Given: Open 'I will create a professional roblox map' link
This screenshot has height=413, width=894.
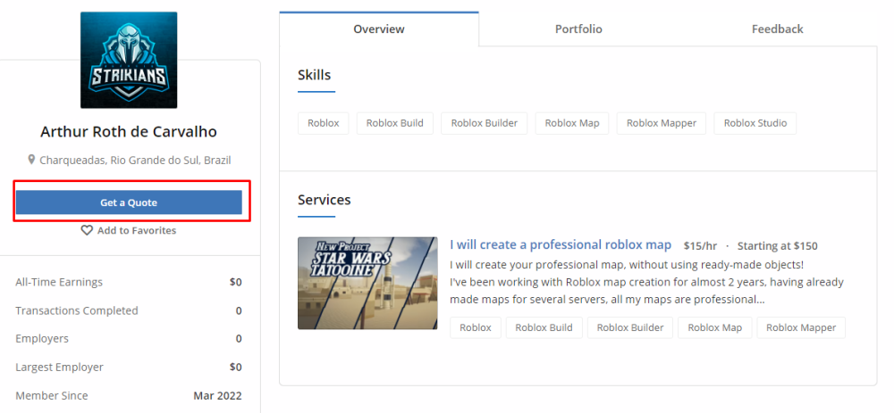Looking at the screenshot, I should (x=561, y=245).
